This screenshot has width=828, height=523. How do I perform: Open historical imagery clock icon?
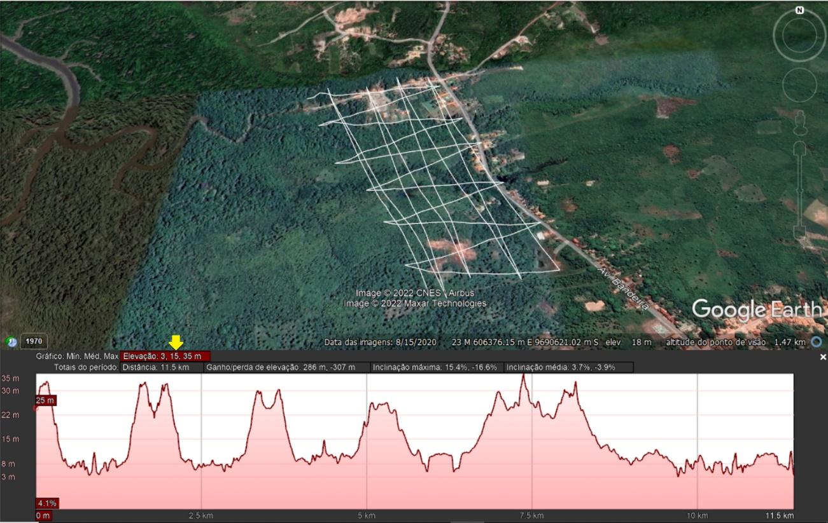pyautogui.click(x=12, y=342)
